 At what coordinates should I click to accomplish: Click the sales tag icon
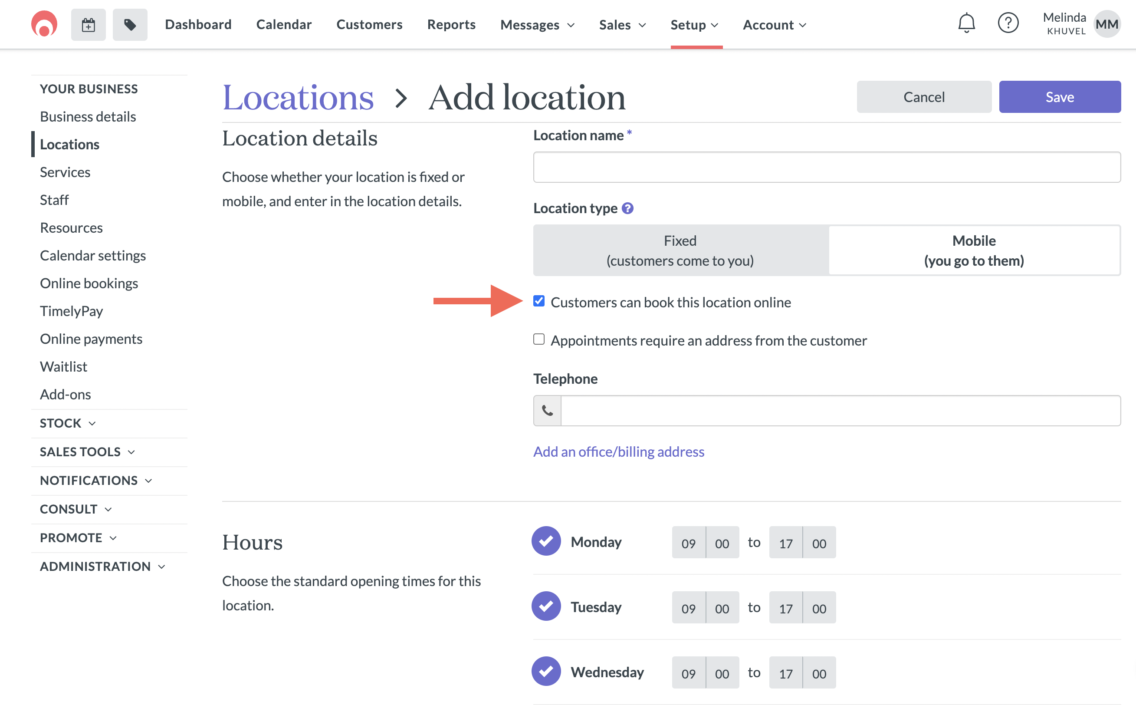(130, 25)
